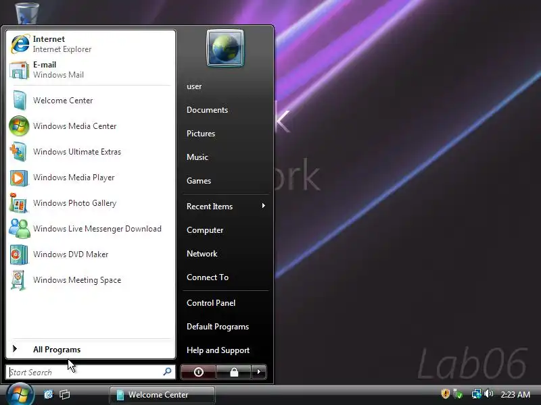The width and height of the screenshot is (541, 405).
Task: Expand All Programs list
Action: 57,350
